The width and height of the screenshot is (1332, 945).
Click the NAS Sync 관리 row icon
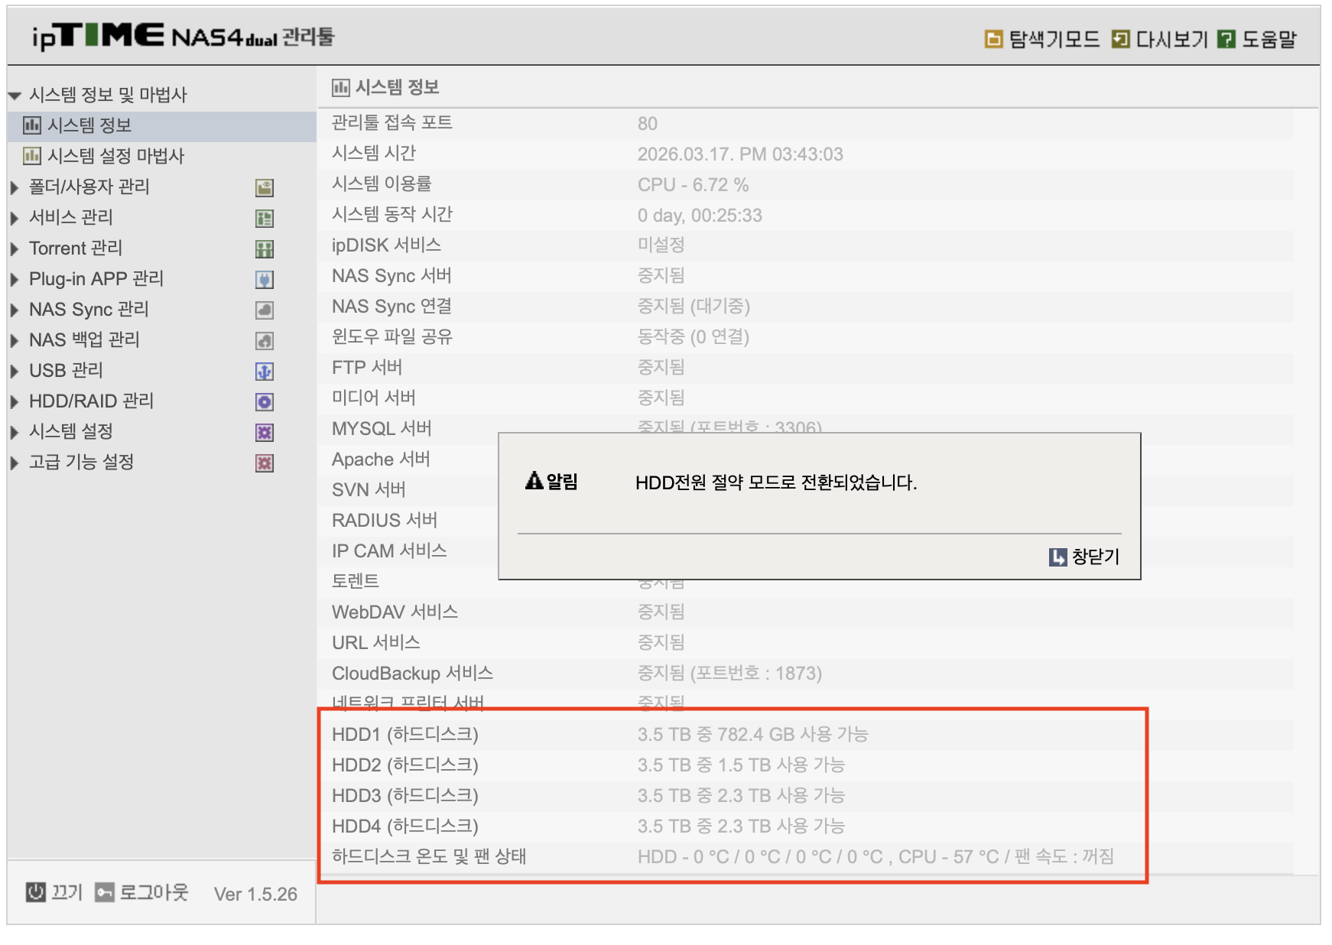point(265,310)
